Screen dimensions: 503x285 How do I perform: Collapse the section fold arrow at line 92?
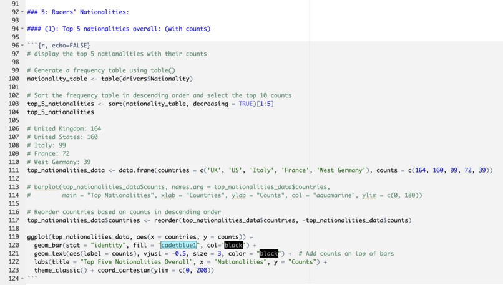[22, 12]
